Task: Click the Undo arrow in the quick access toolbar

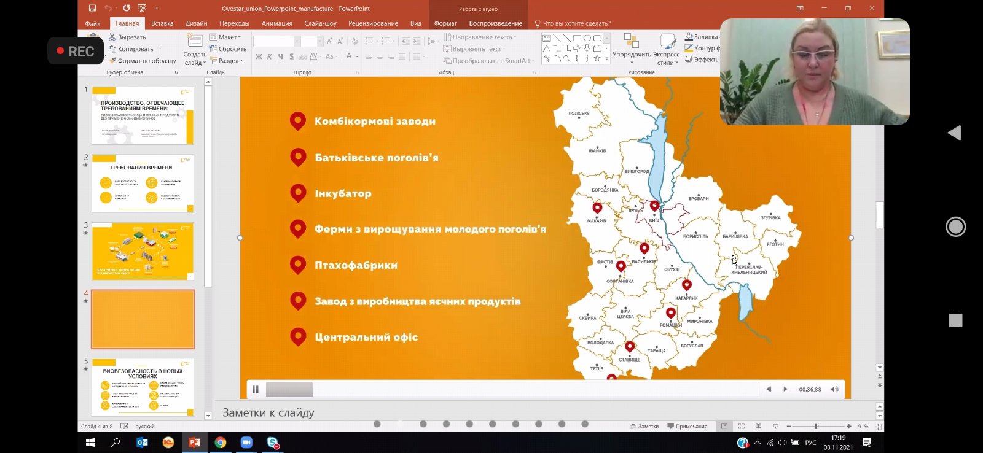Action: tap(108, 9)
